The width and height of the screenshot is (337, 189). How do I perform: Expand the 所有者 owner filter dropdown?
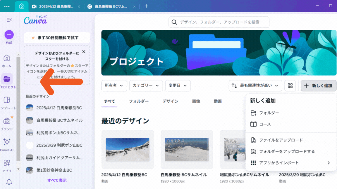coord(114,86)
